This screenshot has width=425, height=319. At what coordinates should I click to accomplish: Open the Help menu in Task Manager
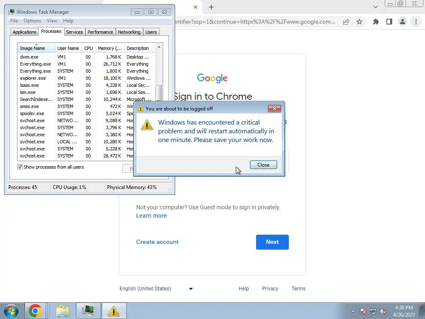pyautogui.click(x=68, y=21)
